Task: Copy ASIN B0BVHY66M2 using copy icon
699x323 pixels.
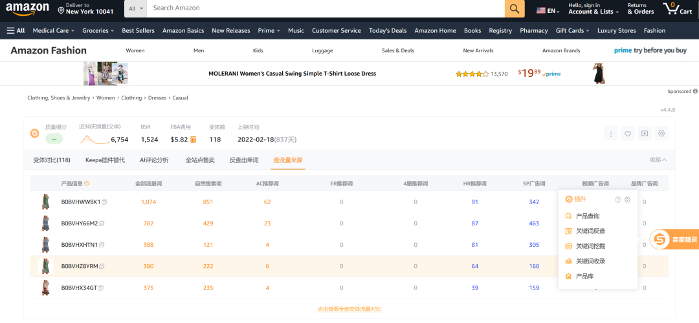Action: 102,224
